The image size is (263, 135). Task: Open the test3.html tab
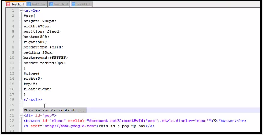(59, 4)
